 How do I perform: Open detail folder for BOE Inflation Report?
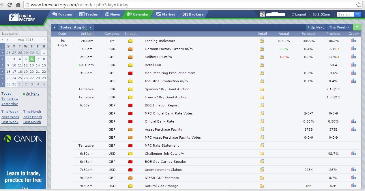pos(262,105)
